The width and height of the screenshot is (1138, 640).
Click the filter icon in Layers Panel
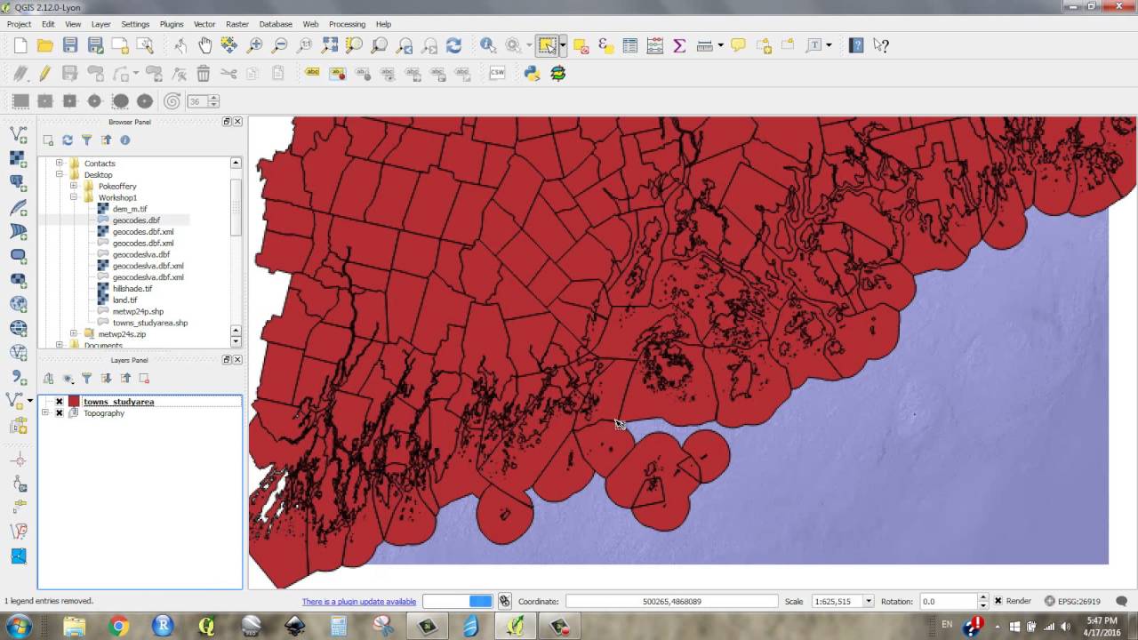click(87, 378)
